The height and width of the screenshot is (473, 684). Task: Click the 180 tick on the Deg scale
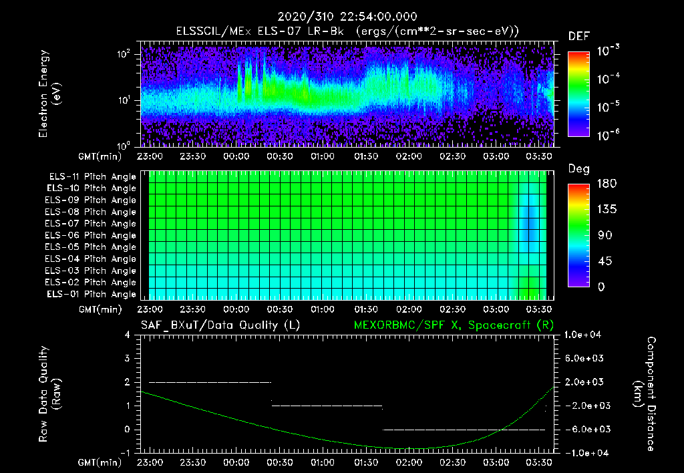click(x=607, y=184)
